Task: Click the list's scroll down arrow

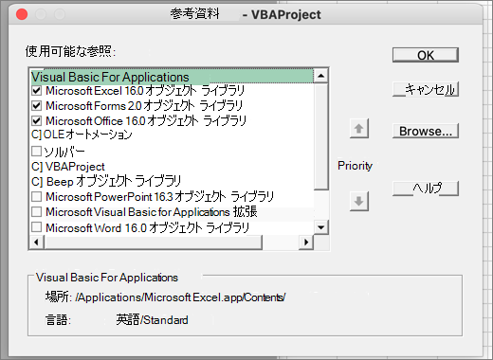Action: click(x=321, y=227)
